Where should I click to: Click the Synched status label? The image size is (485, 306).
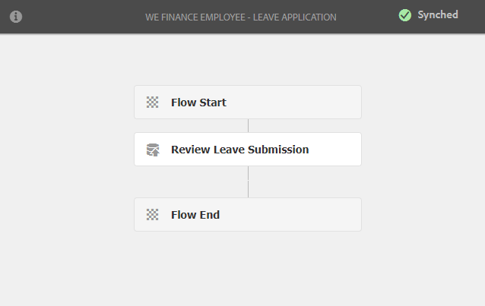438,15
